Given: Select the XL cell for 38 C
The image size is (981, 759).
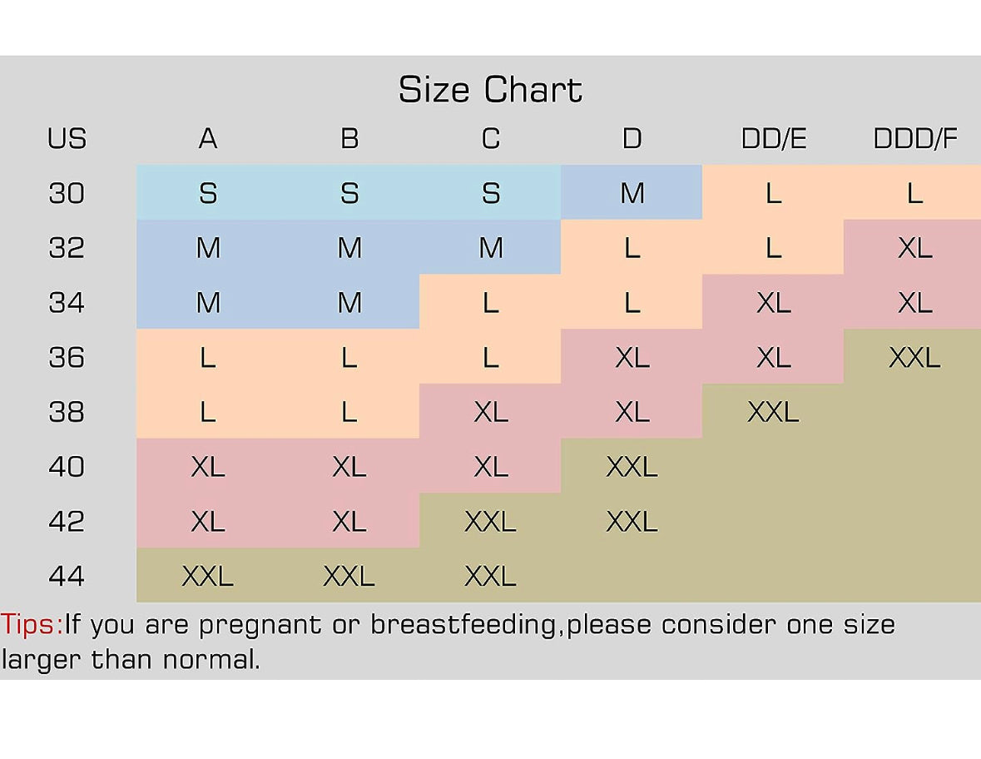Looking at the screenshot, I should click(490, 412).
